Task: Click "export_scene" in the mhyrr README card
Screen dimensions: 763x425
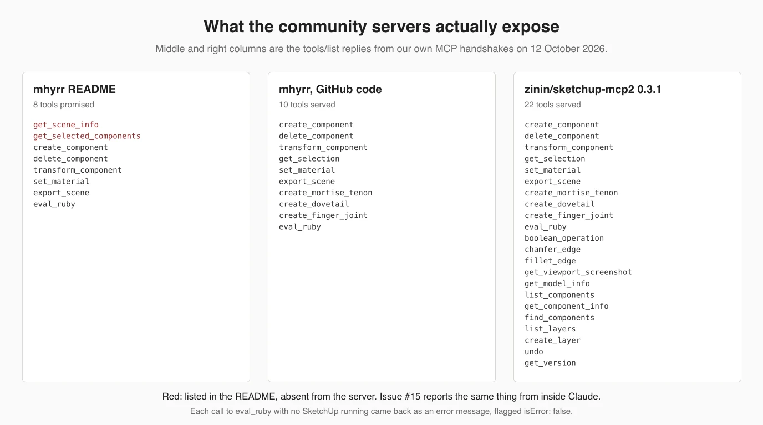Action: (x=61, y=193)
